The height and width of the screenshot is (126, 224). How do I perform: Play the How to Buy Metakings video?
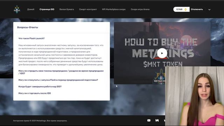coord(162,53)
